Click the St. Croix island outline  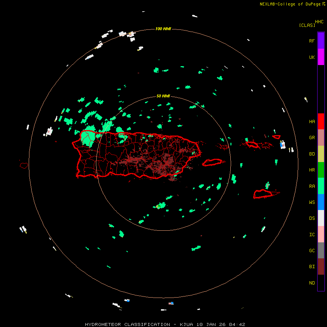point(264,194)
